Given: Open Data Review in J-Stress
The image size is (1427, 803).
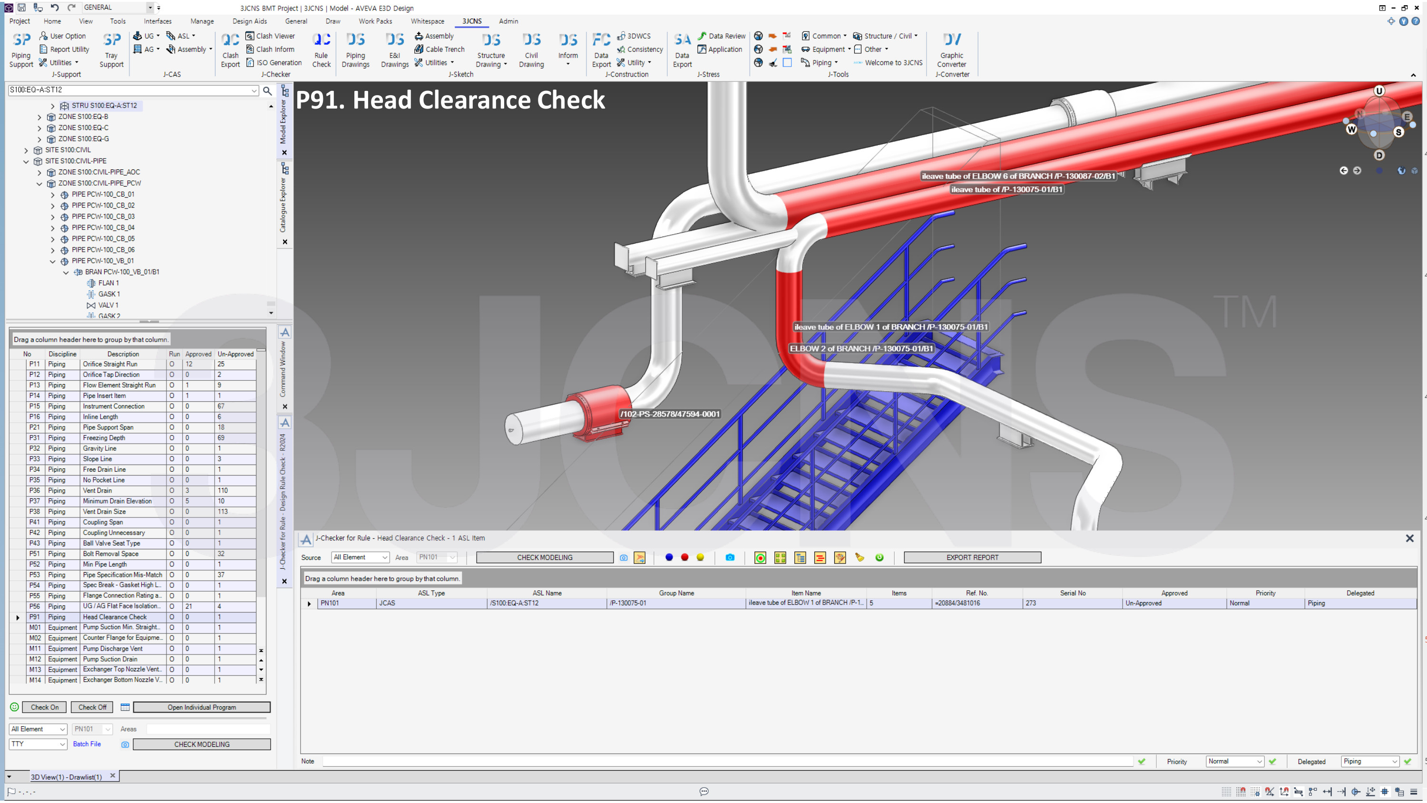Looking at the screenshot, I should [721, 36].
